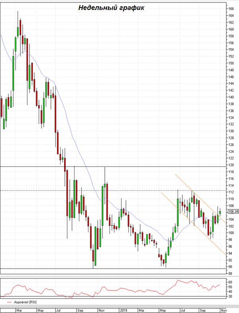Select the current price tag 106.34
Screen dimensions: 239x313
(x=233, y=211)
